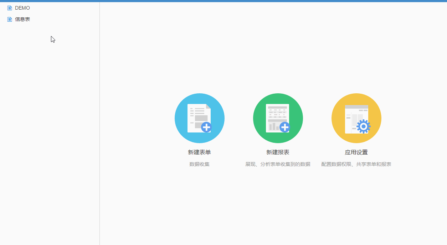Viewport: 447px width, 245px height.
Task: Click the document icon beside 信息表
Action: point(10,19)
